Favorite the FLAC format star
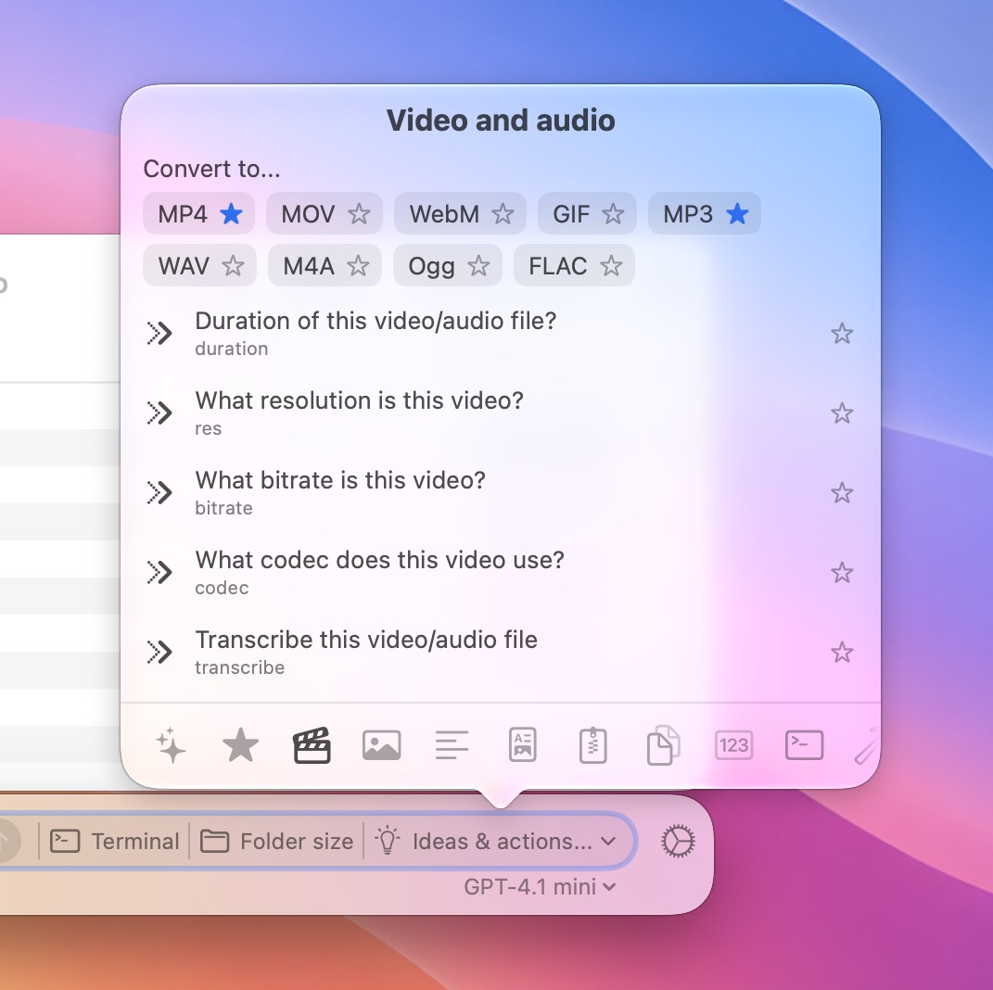Viewport: 993px width, 990px height. click(x=611, y=266)
